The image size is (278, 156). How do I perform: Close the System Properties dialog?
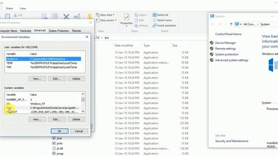point(91,23)
